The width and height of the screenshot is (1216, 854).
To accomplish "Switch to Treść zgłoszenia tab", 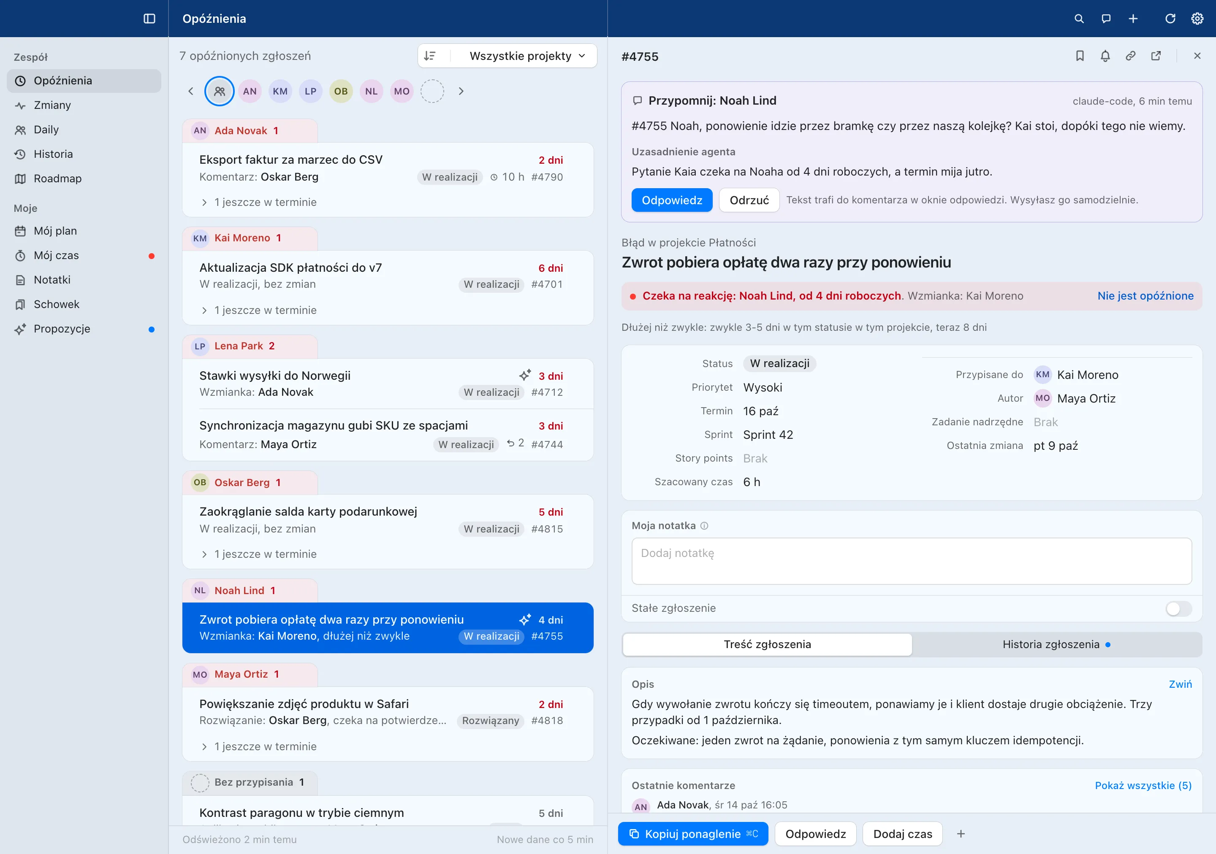I will point(767,644).
